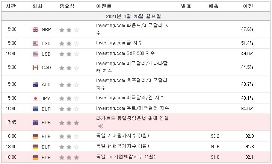Open 독일 기대평가지수 (1월) event
272x164 pixels.
122,136
